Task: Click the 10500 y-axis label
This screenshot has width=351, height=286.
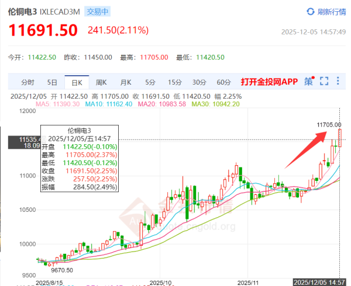Action: pyautogui.click(x=27, y=210)
